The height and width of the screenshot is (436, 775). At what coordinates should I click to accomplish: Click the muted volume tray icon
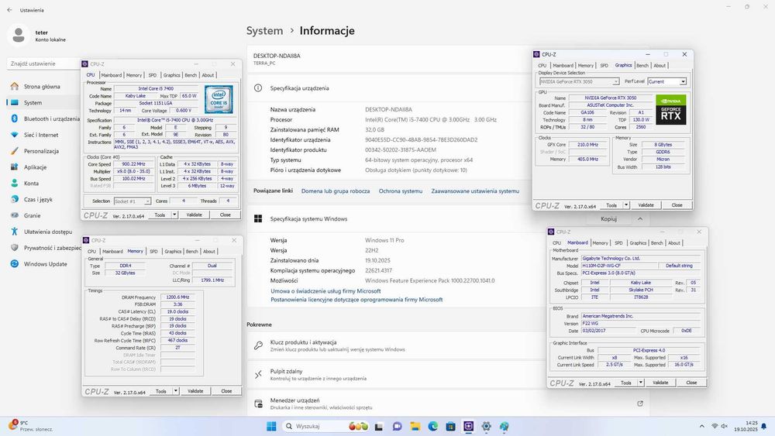[725, 426]
